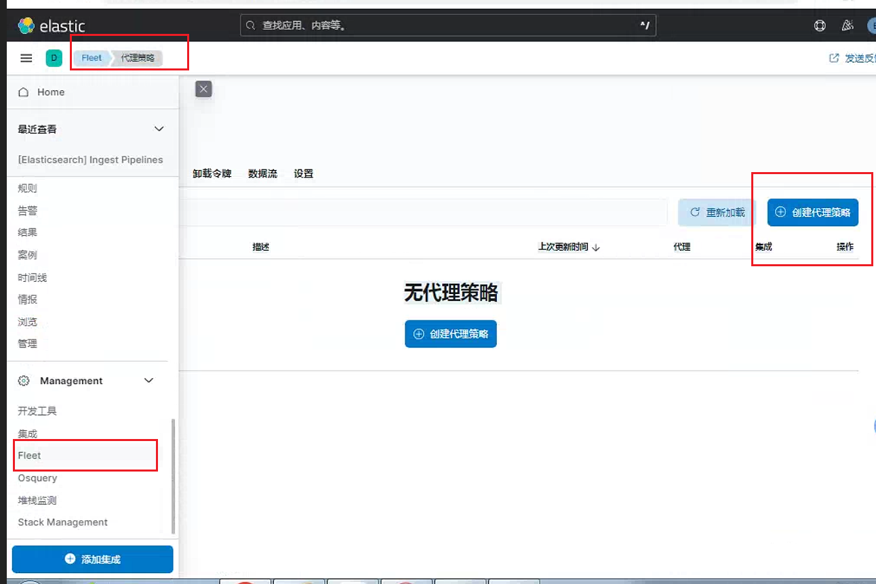Open 集成 under Management in sidebar
This screenshot has width=876, height=584.
pyautogui.click(x=28, y=434)
